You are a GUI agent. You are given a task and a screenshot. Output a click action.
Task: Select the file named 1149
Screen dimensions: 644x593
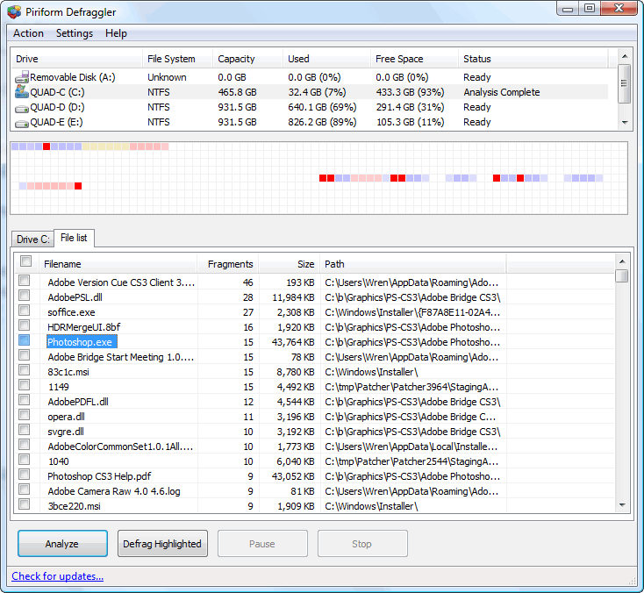[58, 387]
